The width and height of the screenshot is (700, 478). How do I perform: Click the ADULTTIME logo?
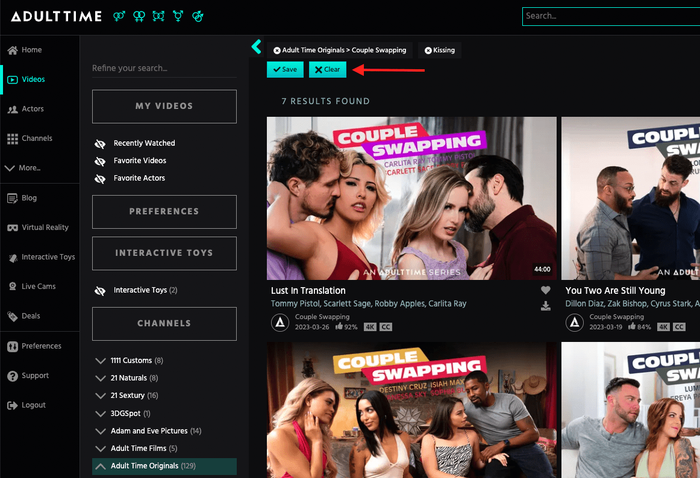[x=56, y=16]
